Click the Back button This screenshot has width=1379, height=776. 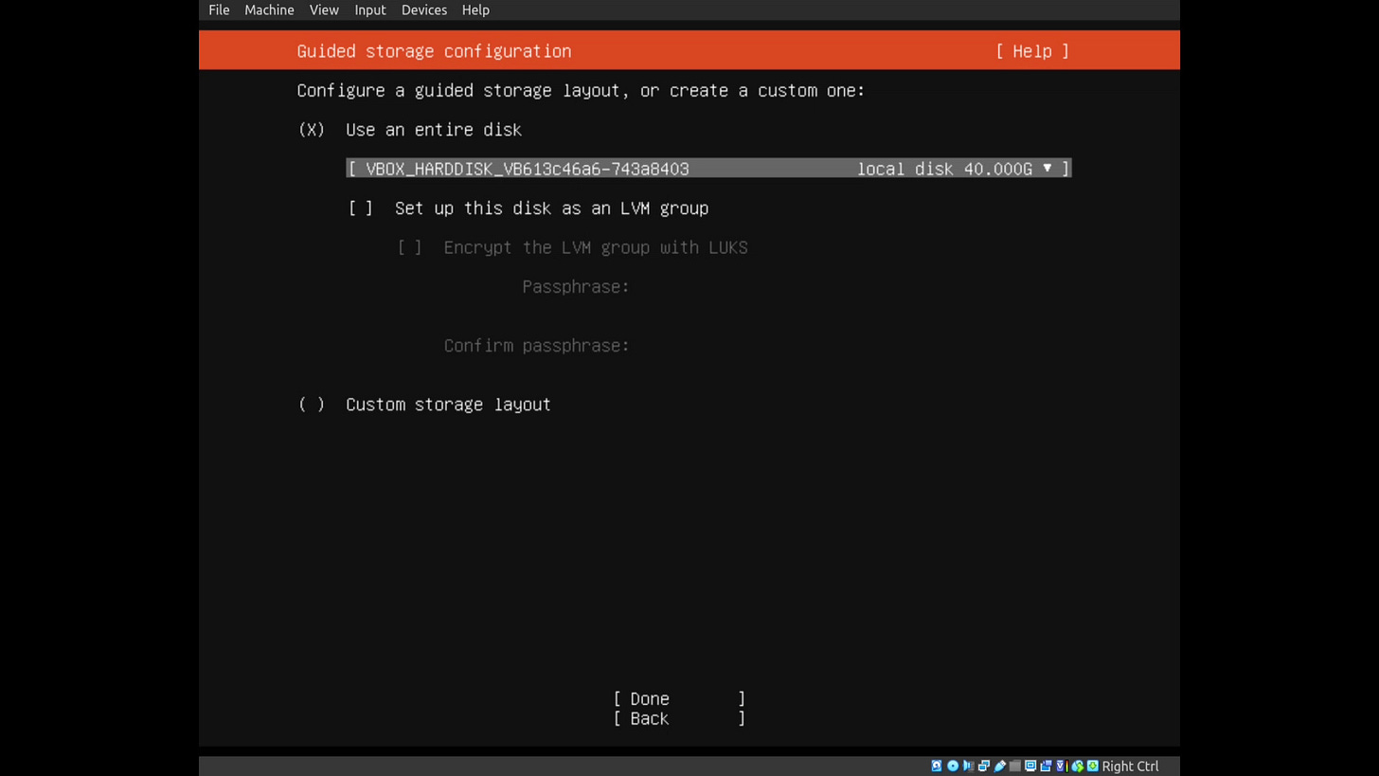(x=649, y=718)
